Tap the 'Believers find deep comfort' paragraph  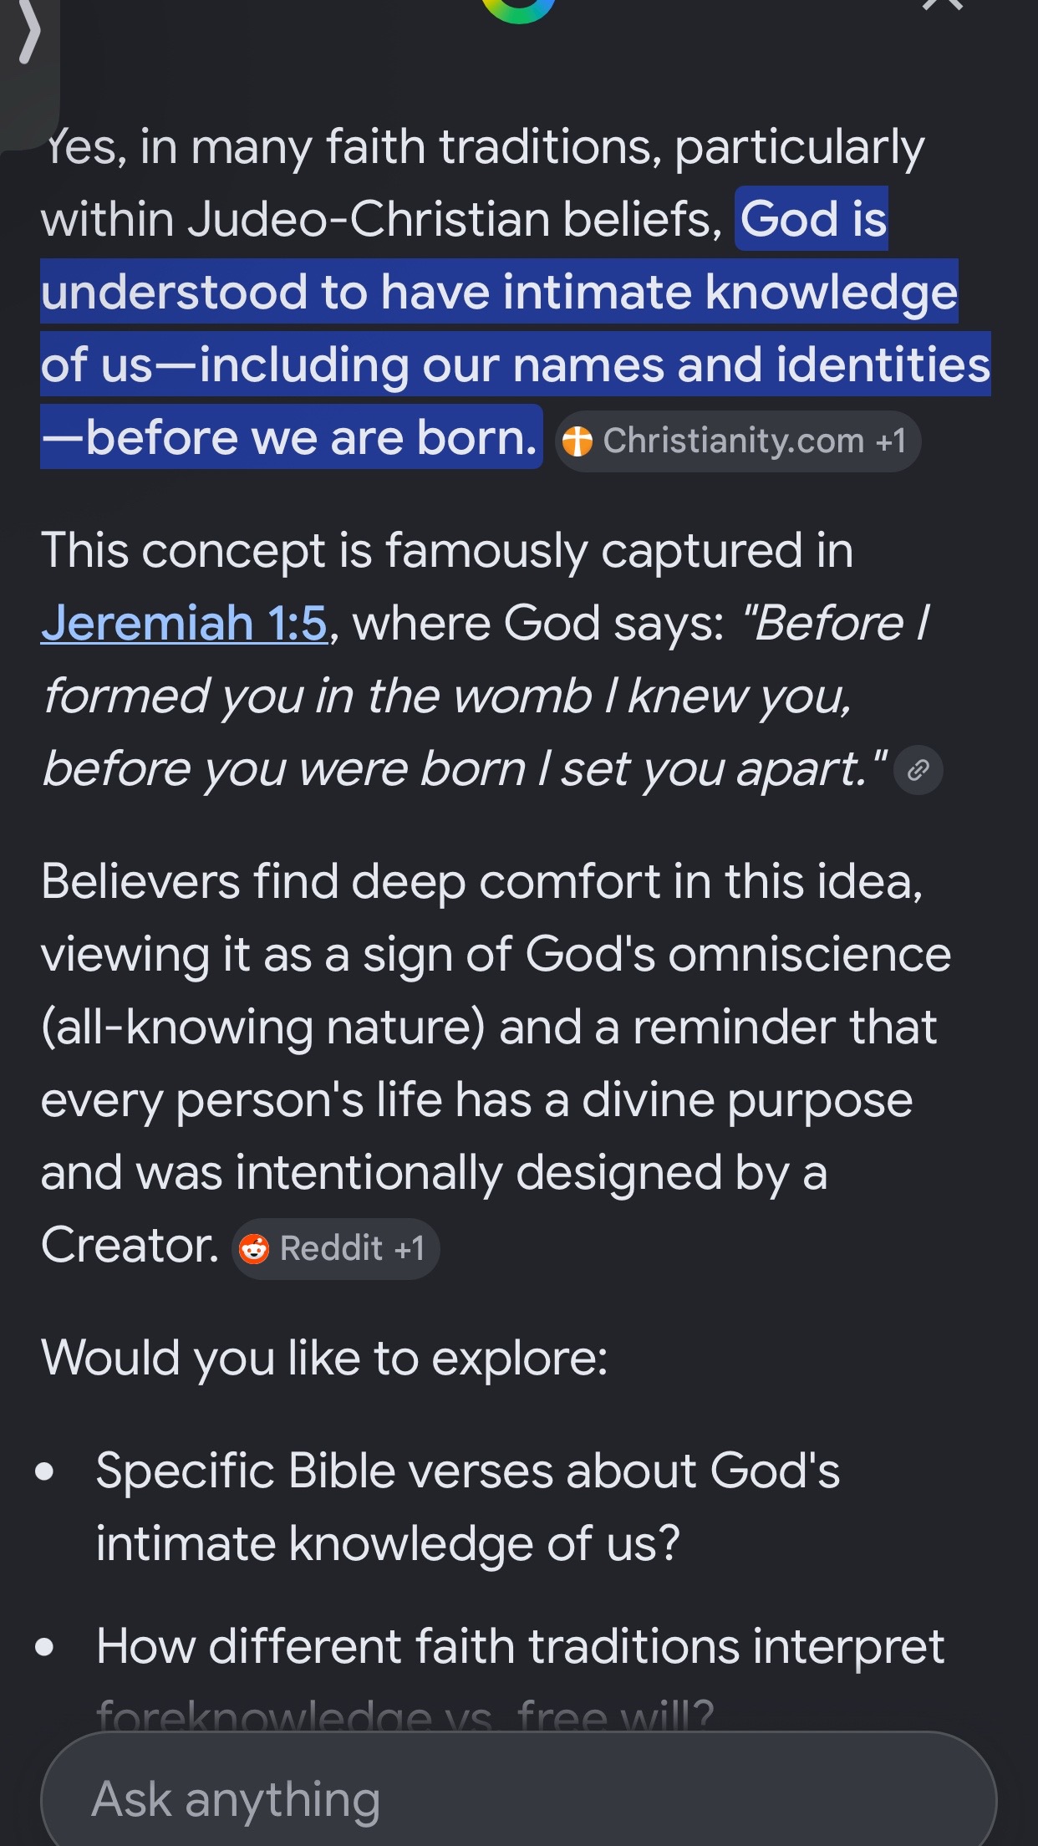tap(496, 1063)
